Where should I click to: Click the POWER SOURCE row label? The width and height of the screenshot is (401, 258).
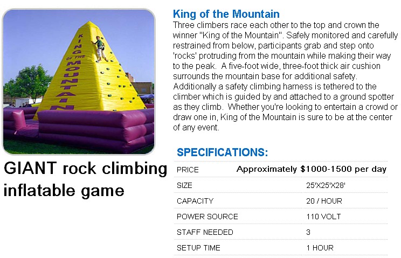coord(207,217)
